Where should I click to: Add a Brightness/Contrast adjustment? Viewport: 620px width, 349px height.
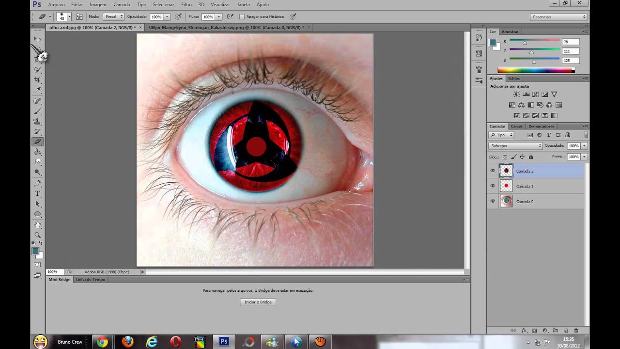517,95
